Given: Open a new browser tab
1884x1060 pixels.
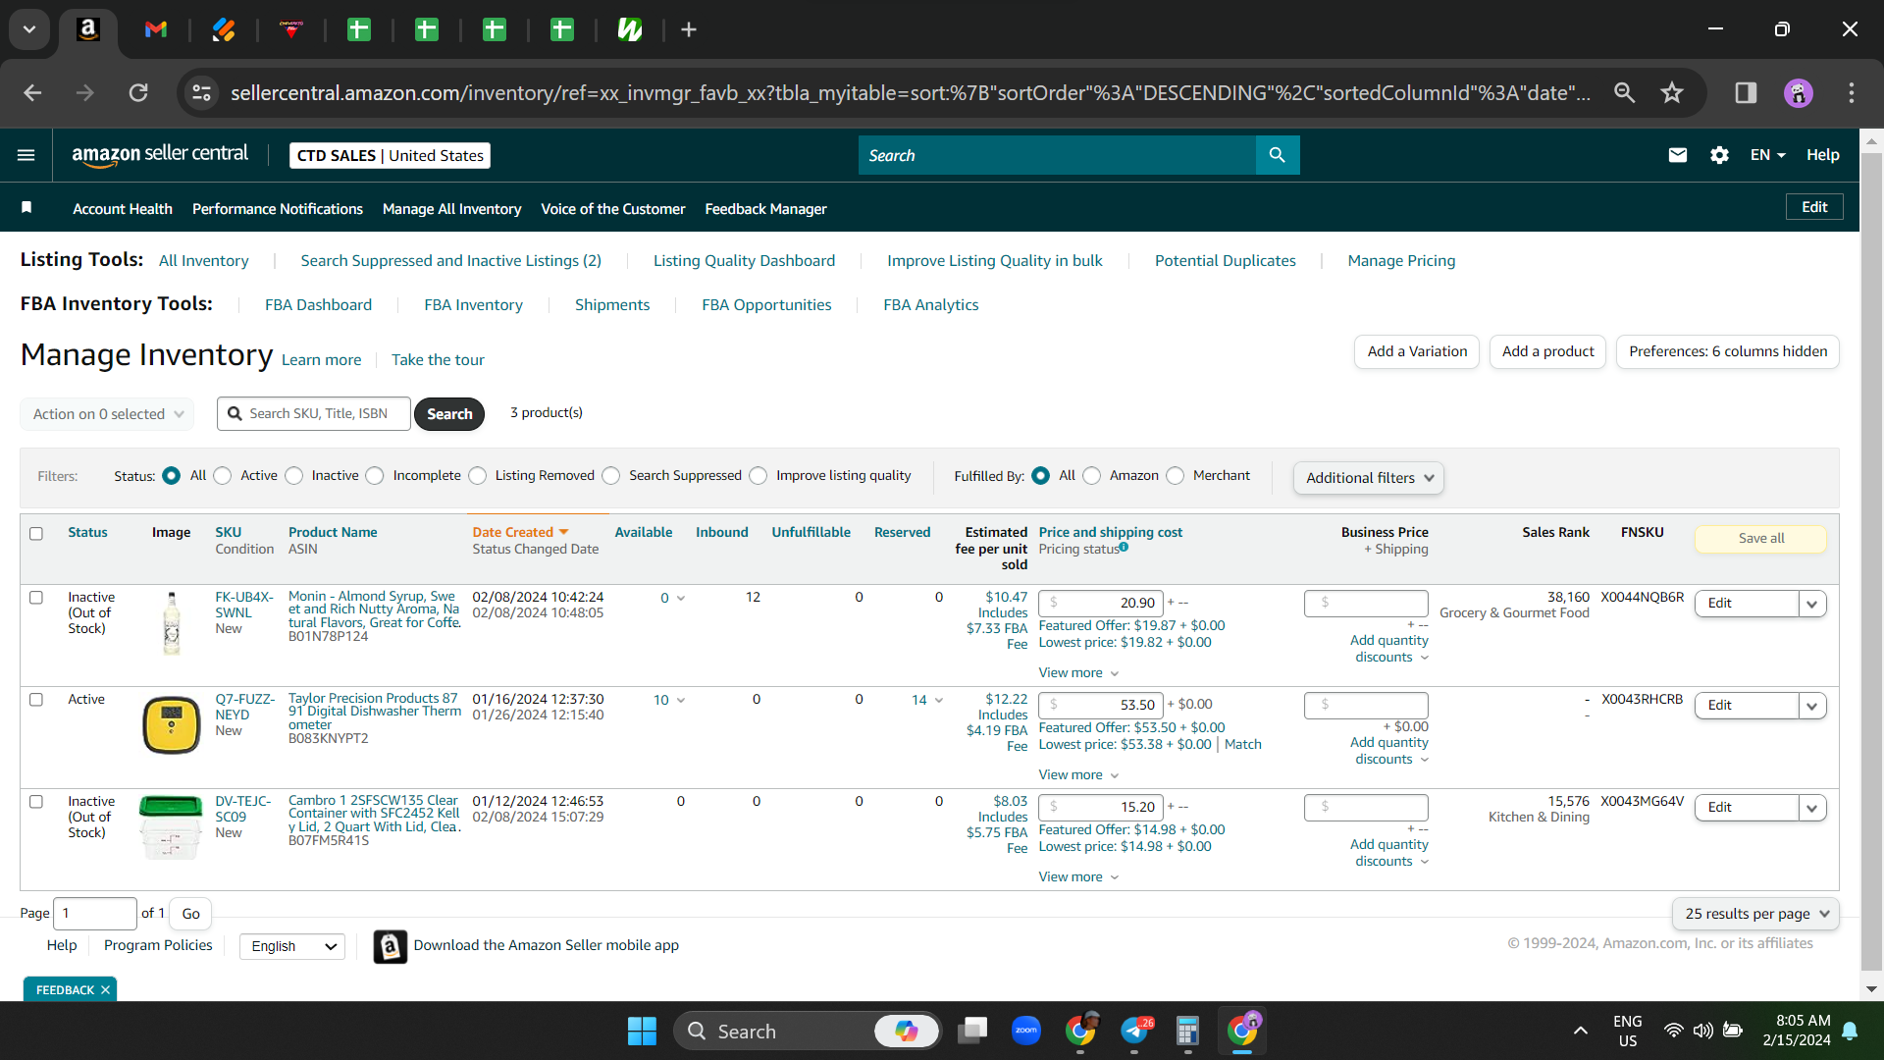Looking at the screenshot, I should point(689,30).
